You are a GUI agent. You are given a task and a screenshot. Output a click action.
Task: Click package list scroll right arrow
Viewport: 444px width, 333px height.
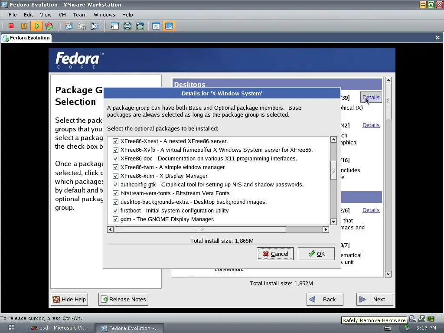[326, 229]
